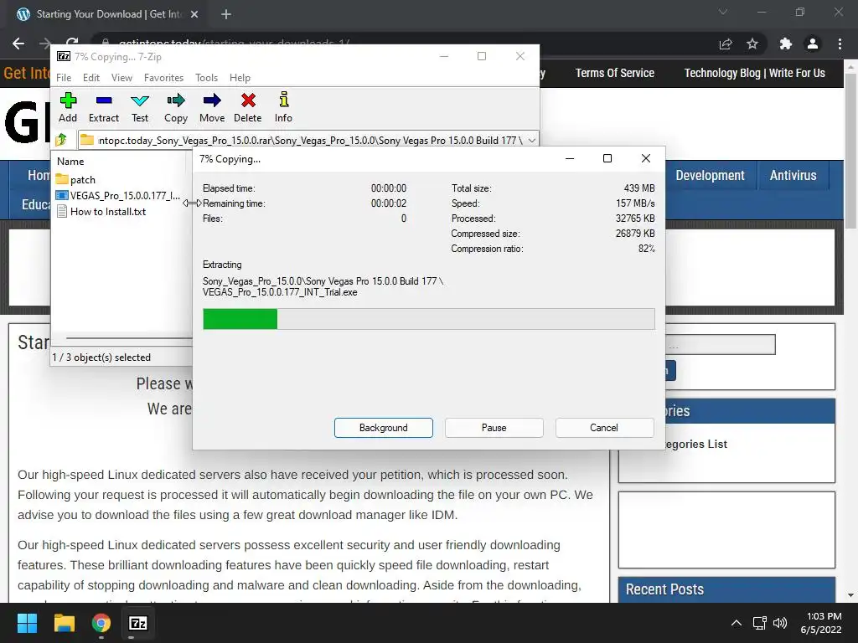The height and width of the screenshot is (643, 858).
Task: Bookmark this page with the star
Action: tap(752, 44)
